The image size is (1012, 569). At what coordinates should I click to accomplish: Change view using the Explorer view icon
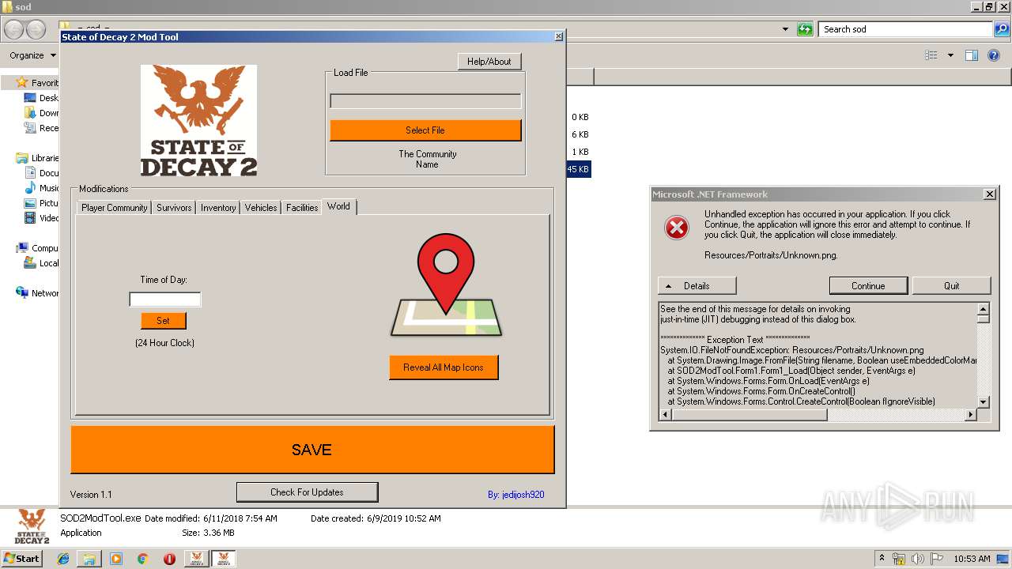pyautogui.click(x=931, y=55)
